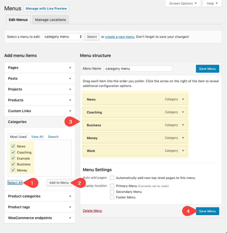Expand the Posts panel arrow

coord(70,79)
